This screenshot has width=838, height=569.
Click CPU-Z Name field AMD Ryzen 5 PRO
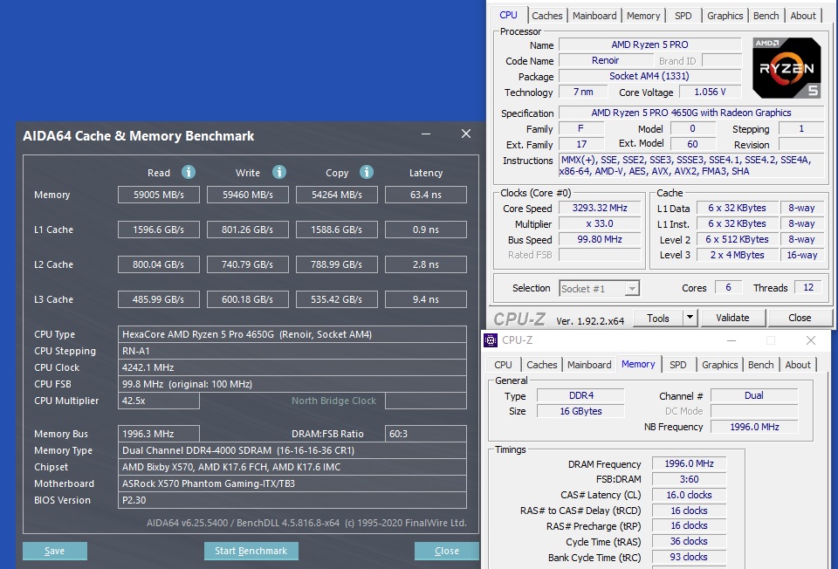(649, 45)
